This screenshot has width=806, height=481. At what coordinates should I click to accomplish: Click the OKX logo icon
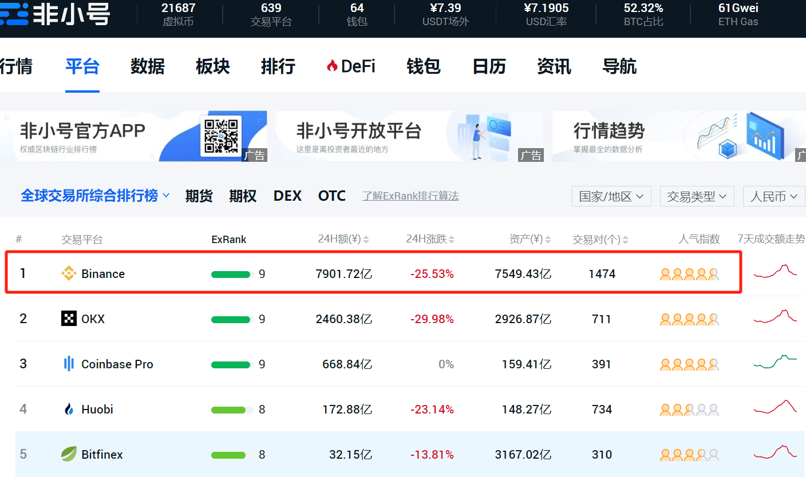(x=69, y=319)
